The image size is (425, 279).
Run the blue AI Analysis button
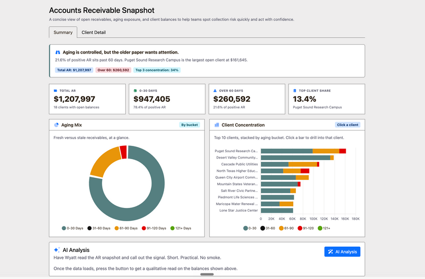pyautogui.click(x=342, y=251)
